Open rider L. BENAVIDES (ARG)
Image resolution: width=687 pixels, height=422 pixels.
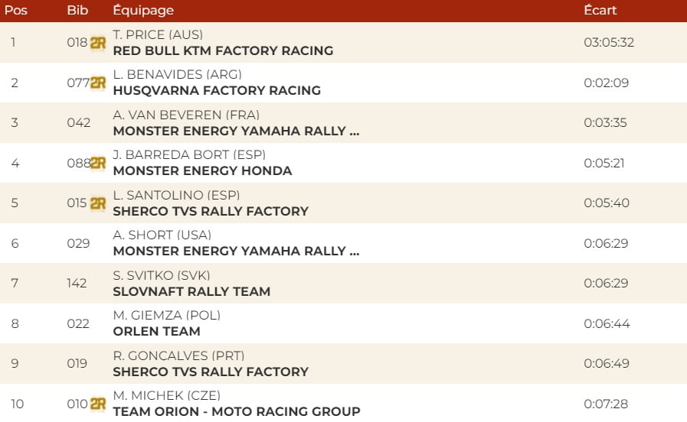coord(177,74)
